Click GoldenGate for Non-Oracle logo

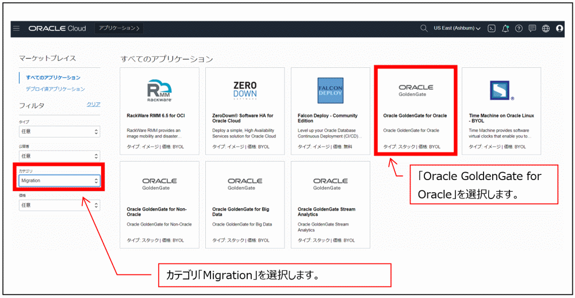pyautogui.click(x=159, y=184)
